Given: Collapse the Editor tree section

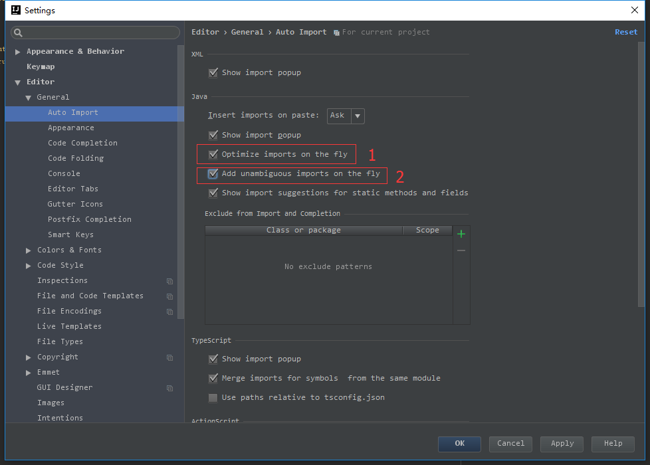Looking at the screenshot, I should click(x=18, y=82).
